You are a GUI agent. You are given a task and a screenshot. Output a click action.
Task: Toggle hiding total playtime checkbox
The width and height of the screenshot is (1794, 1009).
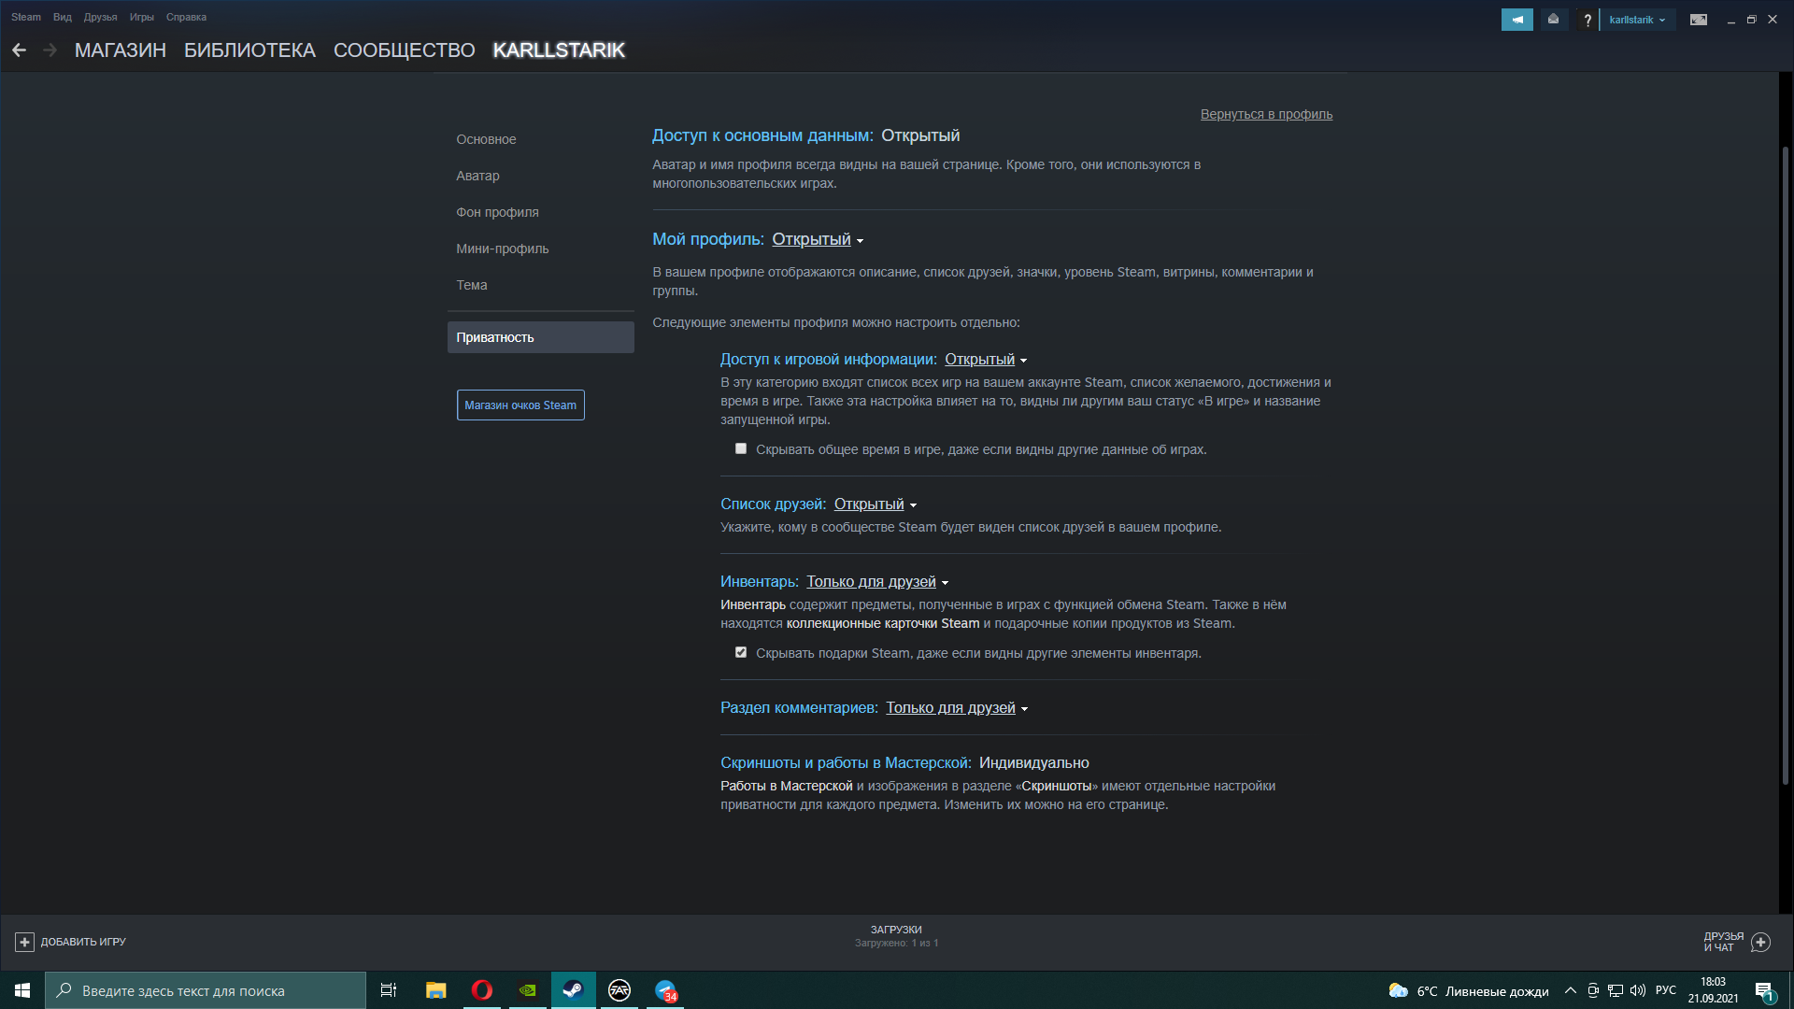click(x=741, y=449)
